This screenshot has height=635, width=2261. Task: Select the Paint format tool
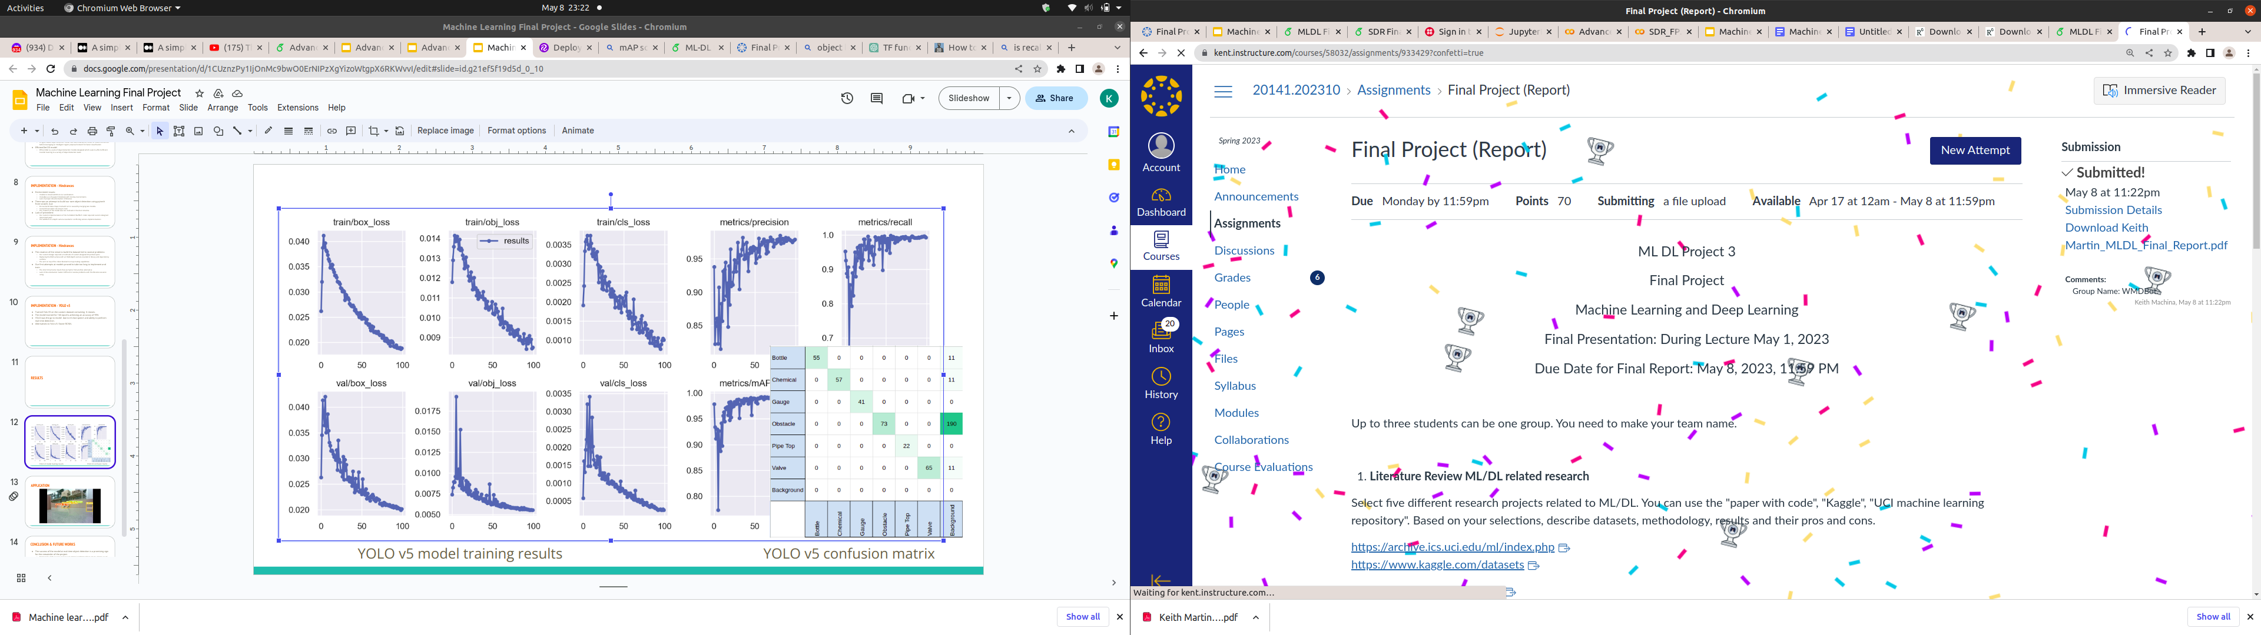[x=111, y=131]
